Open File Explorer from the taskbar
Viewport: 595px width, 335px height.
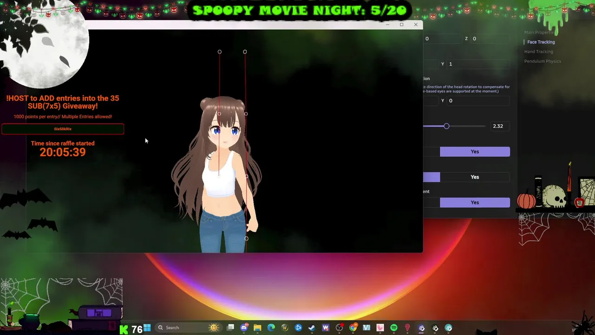pyautogui.click(x=258, y=328)
